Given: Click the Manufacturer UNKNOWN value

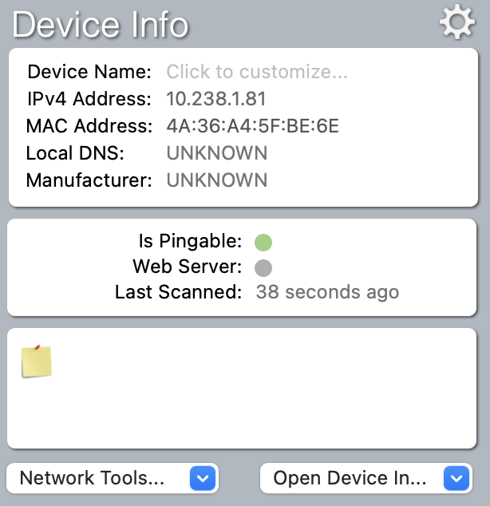Looking at the screenshot, I should coord(216,180).
